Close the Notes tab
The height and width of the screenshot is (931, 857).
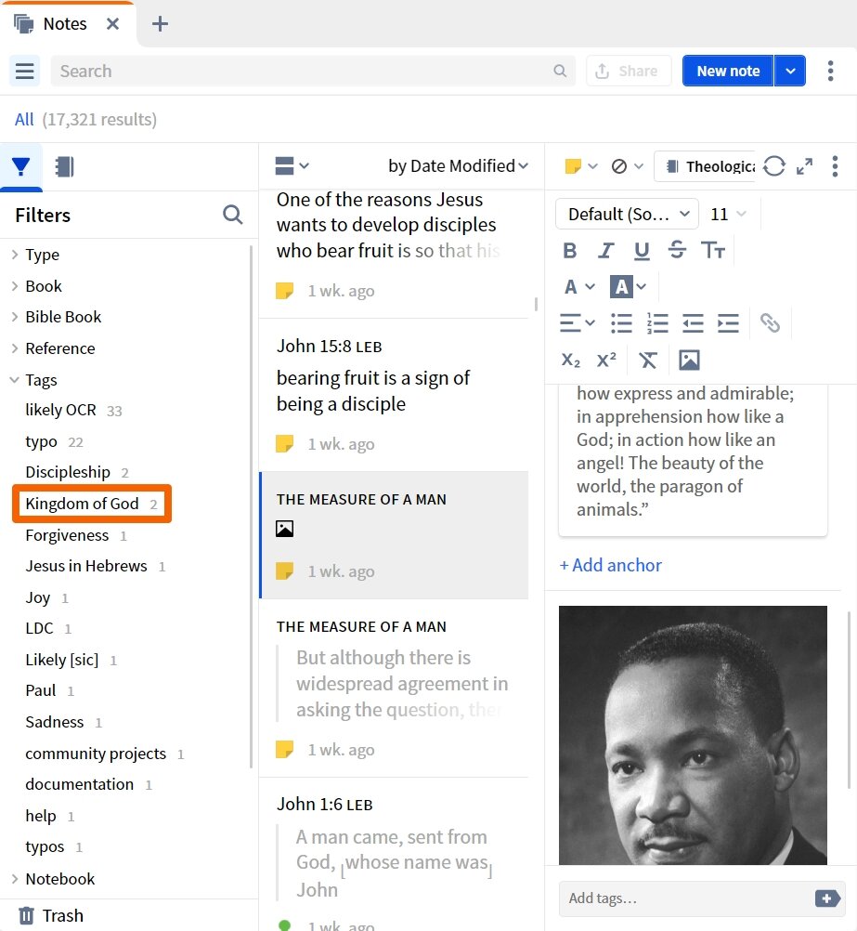point(112,24)
